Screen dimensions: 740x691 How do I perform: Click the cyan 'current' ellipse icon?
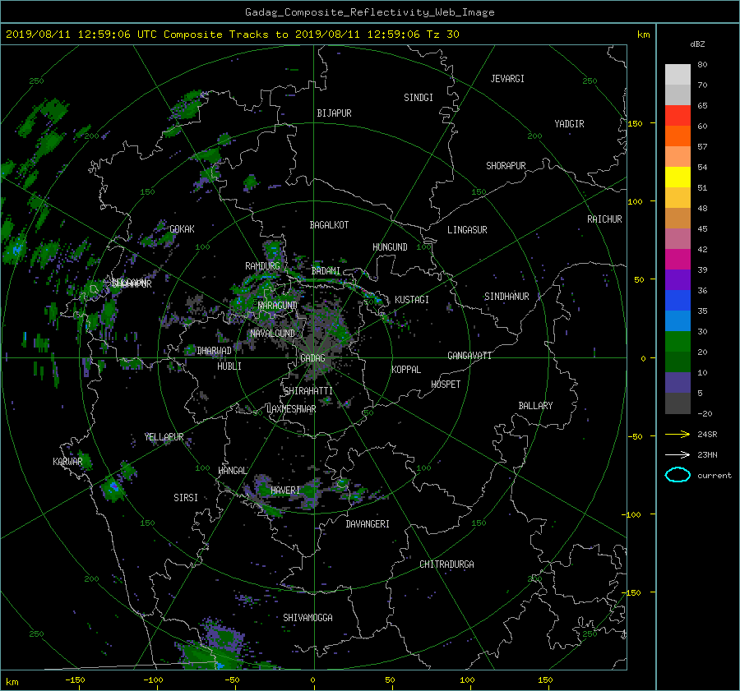678,475
